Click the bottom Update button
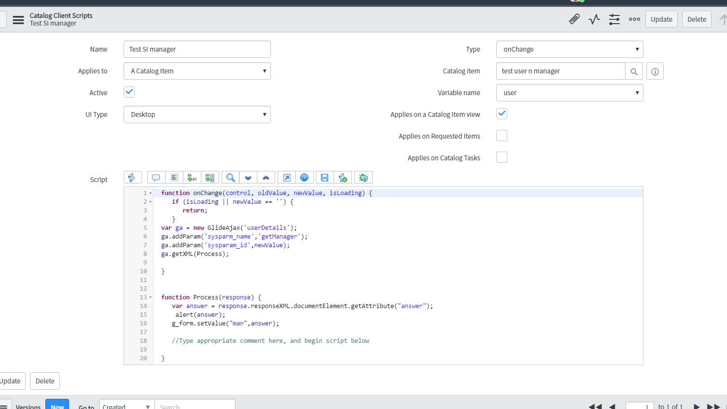 pyautogui.click(x=10, y=381)
